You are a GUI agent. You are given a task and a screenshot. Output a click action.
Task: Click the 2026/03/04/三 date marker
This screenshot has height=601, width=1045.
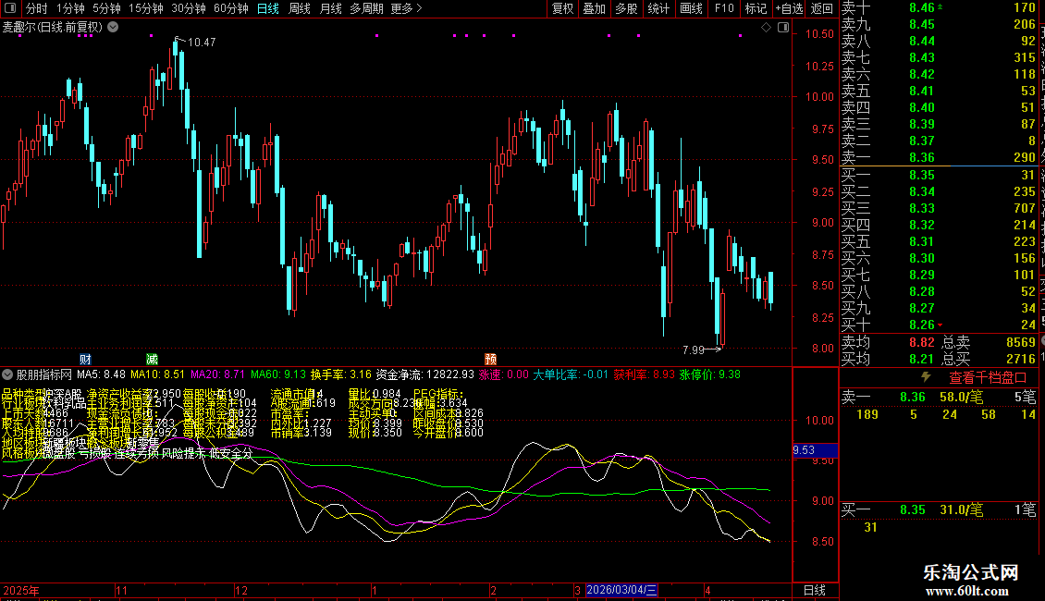click(621, 590)
